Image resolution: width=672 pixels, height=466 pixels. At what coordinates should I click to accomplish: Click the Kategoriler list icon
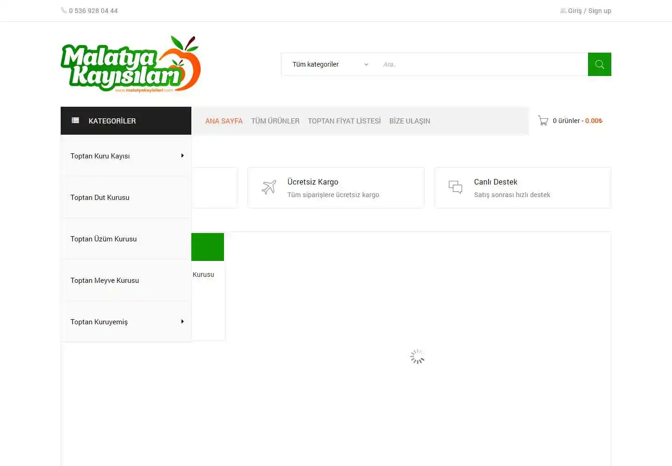click(75, 121)
